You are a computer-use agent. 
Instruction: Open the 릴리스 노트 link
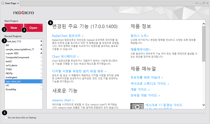coord(140,36)
